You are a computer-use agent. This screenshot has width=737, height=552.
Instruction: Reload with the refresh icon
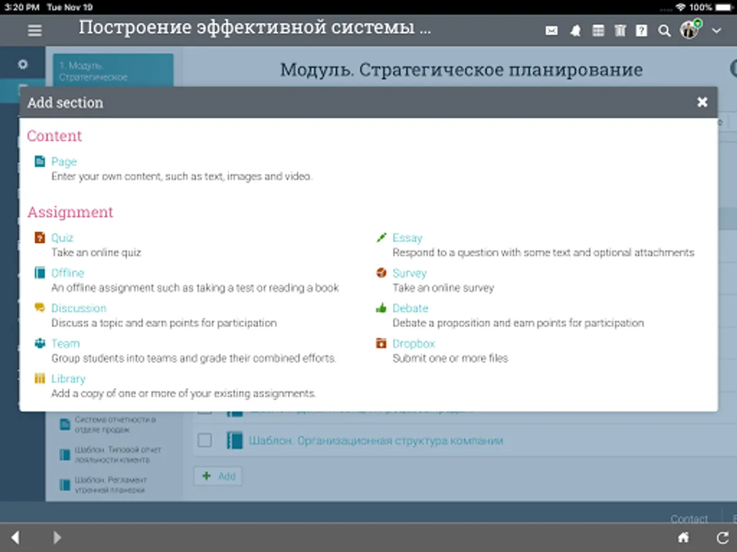[x=723, y=538]
